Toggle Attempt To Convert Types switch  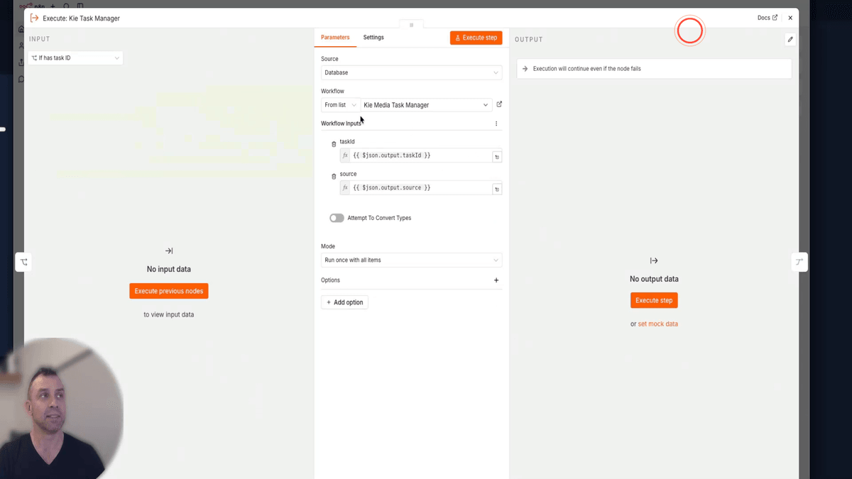point(337,218)
